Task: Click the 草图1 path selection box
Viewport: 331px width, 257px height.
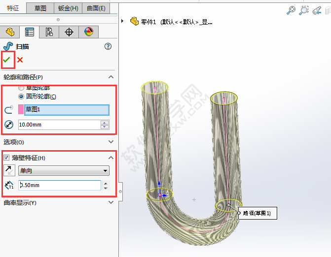Action: tap(67, 110)
